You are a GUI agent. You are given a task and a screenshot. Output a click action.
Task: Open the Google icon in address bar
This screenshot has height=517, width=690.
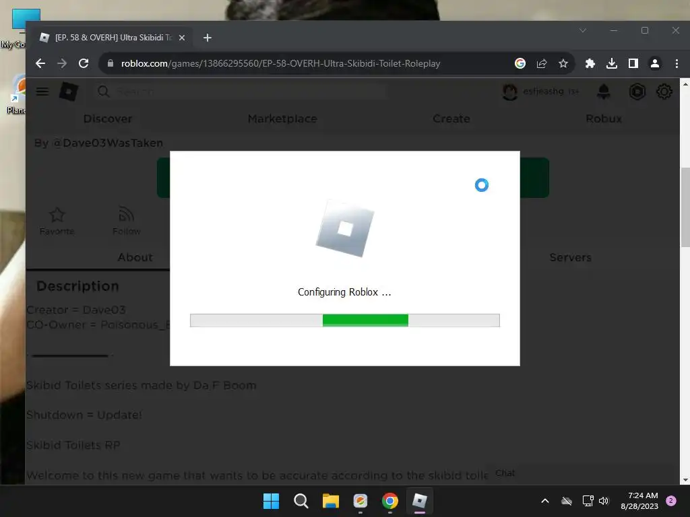tap(520, 63)
